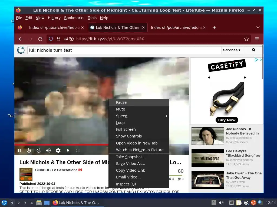The width and height of the screenshot is (277, 207).
Task: Click the page vertical scrollbar
Action: (263, 62)
